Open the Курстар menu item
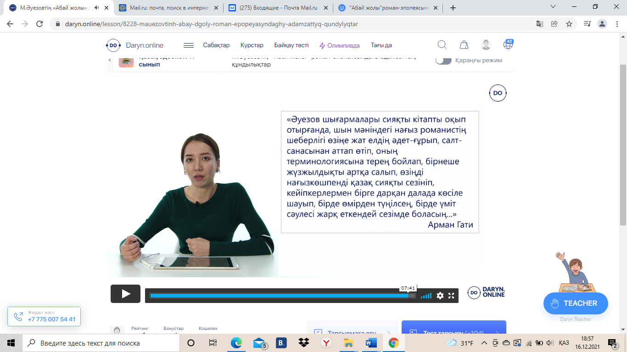Image resolution: width=627 pixels, height=352 pixels. (x=252, y=45)
